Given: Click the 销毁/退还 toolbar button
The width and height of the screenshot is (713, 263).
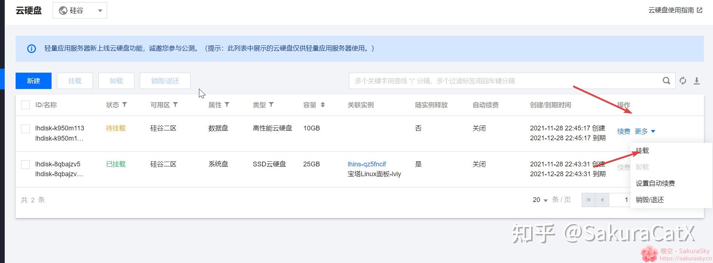Looking at the screenshot, I should click(x=165, y=81).
